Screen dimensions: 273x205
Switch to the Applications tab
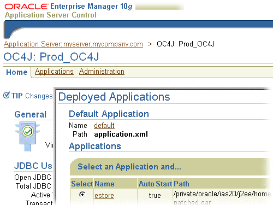pyautogui.click(x=54, y=72)
